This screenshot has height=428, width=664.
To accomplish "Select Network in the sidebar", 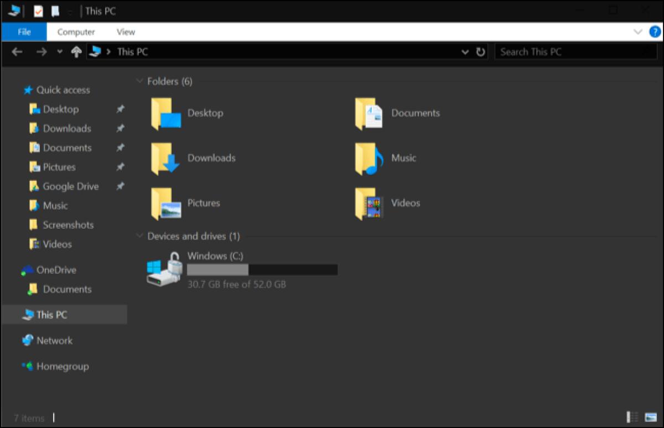I will (x=54, y=340).
